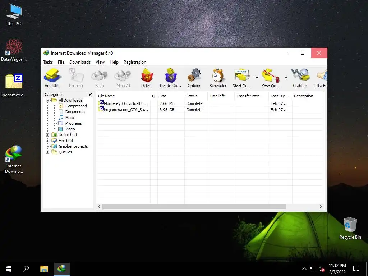Select the Video category
Screen dimensions: 368x276
(70, 129)
